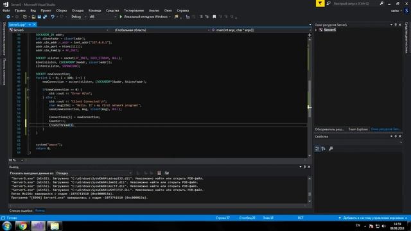Click the uncomment selection toolbar icon
411x231 pixels.
207,17
